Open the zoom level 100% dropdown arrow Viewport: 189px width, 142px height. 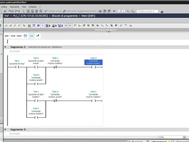184,137
